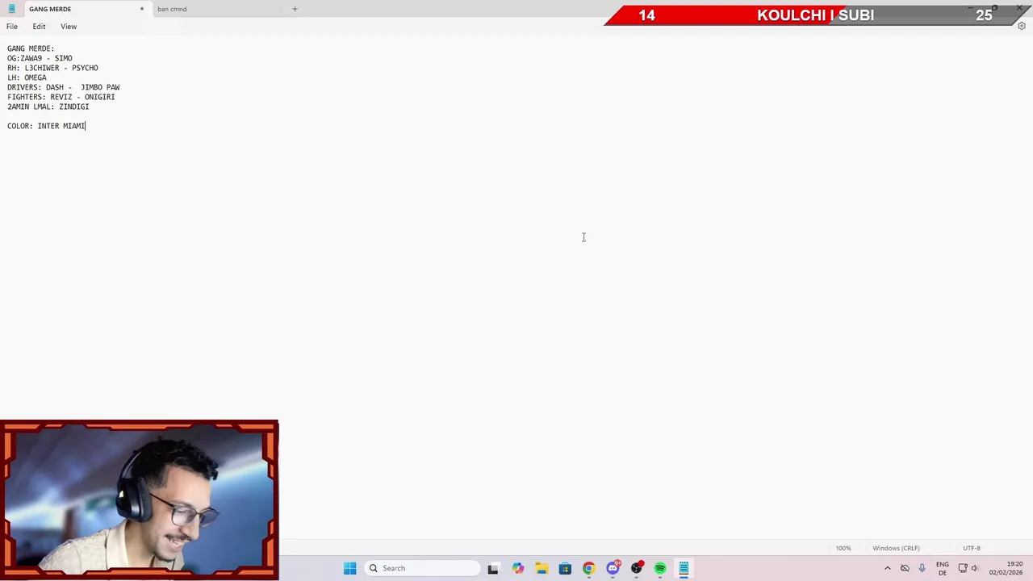The width and height of the screenshot is (1033, 581).
Task: Click the line 'GANG MERDE:' in the editor
Action: (31, 48)
